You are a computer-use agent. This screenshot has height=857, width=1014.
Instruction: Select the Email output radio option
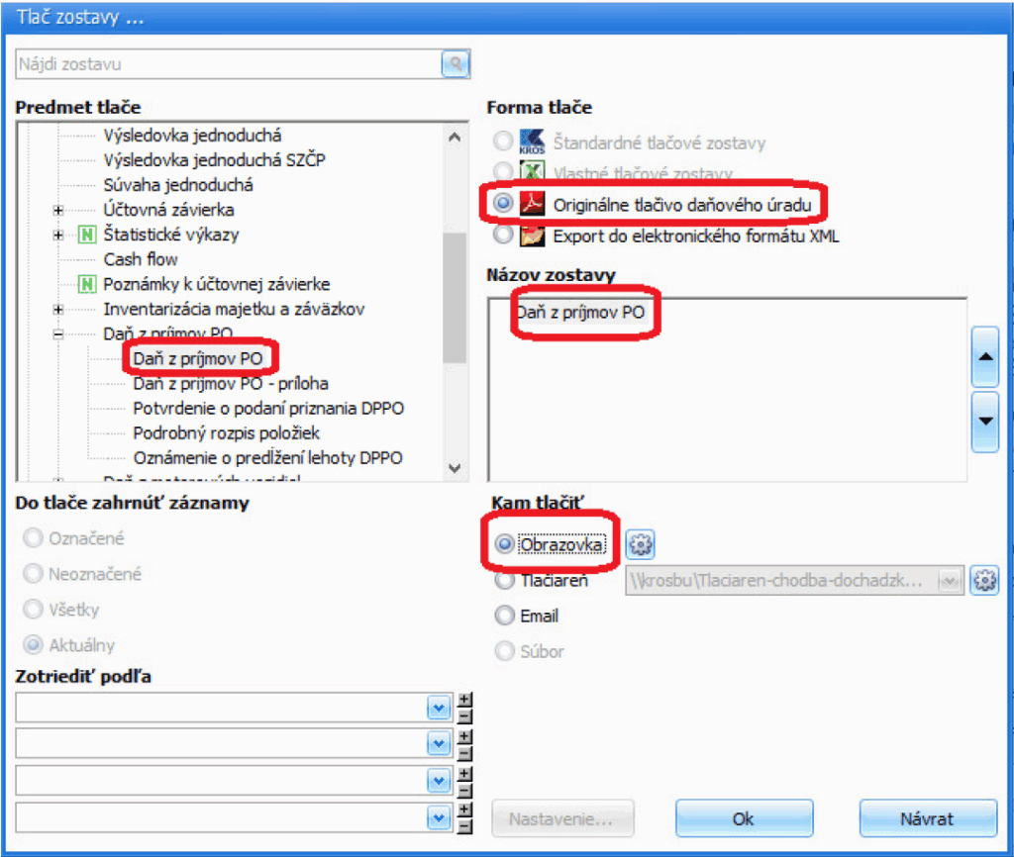505,616
